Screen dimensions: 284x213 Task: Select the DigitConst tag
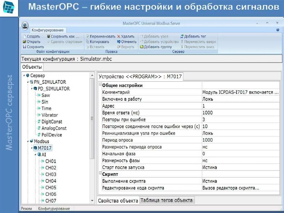(x=52, y=122)
